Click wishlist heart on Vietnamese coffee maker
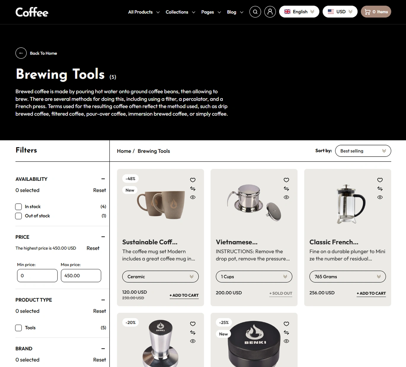The height and width of the screenshot is (367, 406). [x=286, y=180]
